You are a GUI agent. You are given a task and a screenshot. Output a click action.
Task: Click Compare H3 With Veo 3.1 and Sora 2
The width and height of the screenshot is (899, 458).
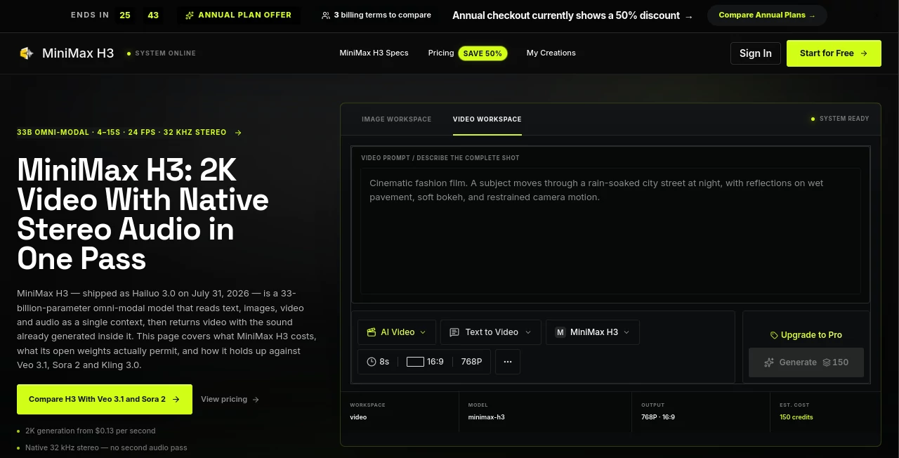105,399
